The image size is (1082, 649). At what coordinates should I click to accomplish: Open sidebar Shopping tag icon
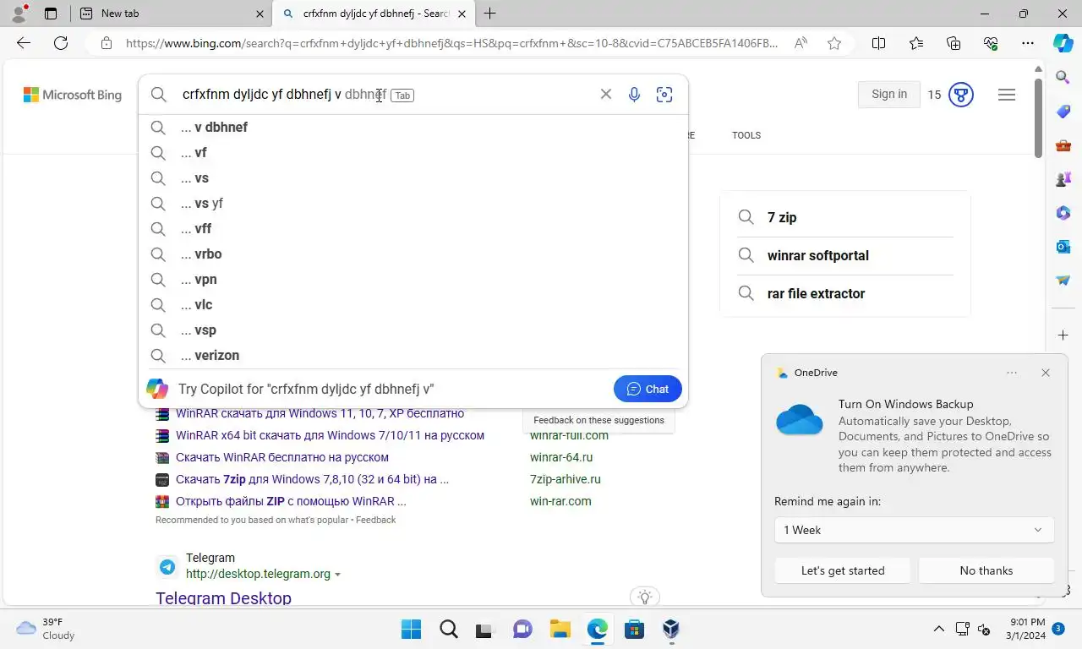(1063, 112)
